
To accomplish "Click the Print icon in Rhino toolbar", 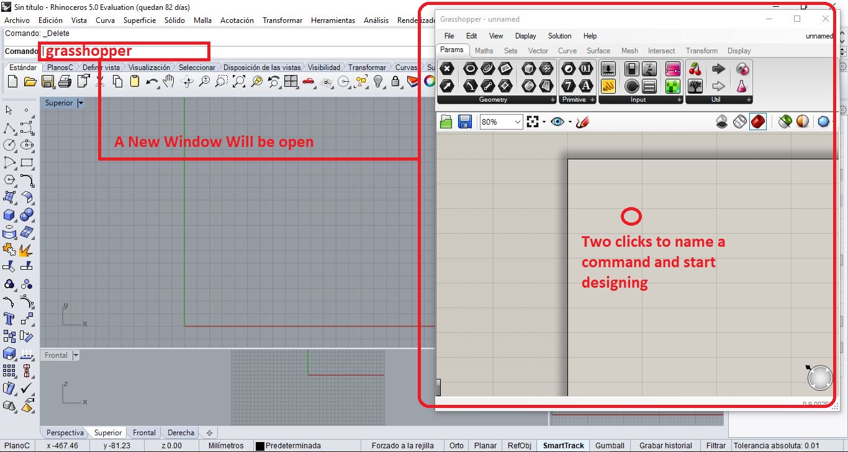I will (65, 81).
